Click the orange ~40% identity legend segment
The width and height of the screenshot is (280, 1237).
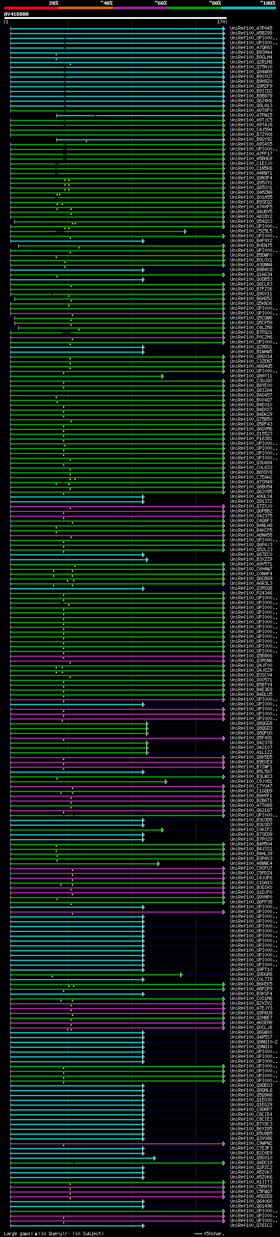click(x=86, y=8)
